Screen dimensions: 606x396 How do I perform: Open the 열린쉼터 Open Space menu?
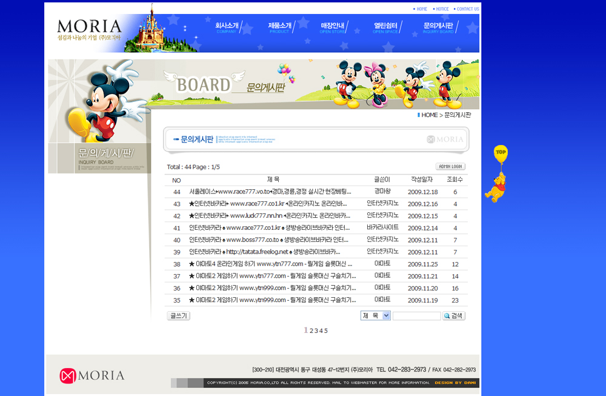tap(385, 27)
